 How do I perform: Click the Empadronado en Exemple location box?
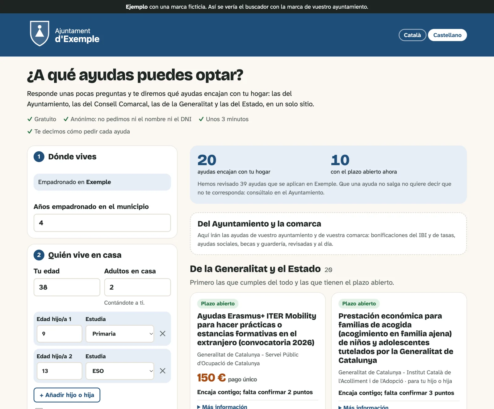[102, 182]
